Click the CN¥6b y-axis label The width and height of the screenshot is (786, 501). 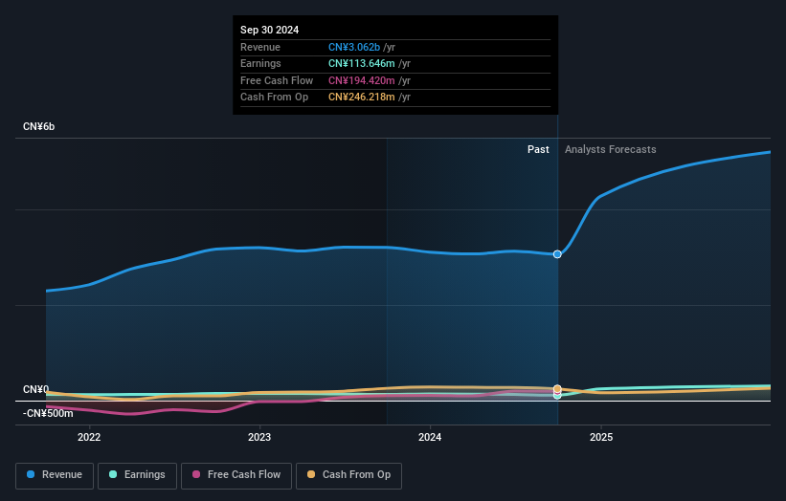pos(38,126)
